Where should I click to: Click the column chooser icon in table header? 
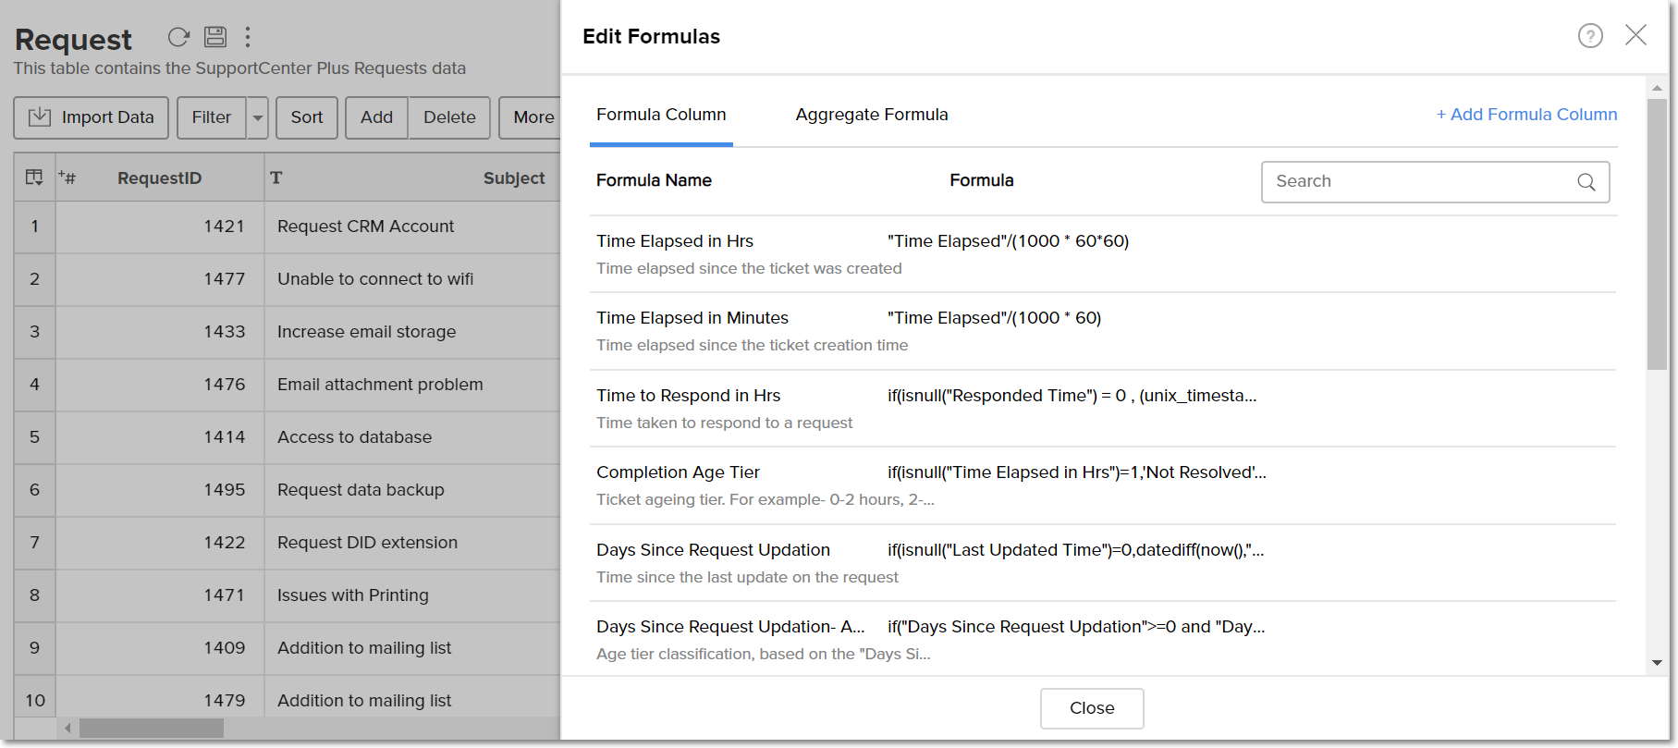(34, 178)
